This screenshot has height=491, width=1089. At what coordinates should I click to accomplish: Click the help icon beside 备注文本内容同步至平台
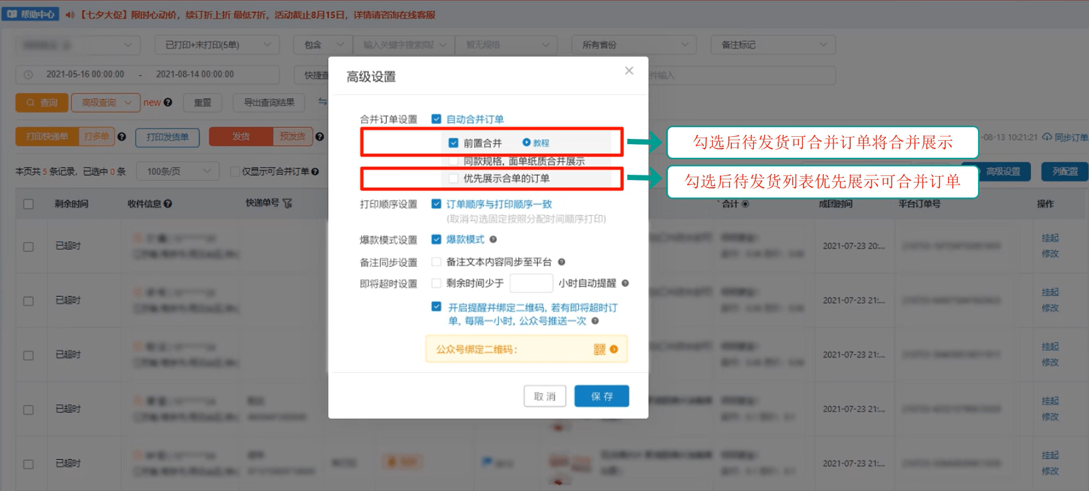point(561,262)
